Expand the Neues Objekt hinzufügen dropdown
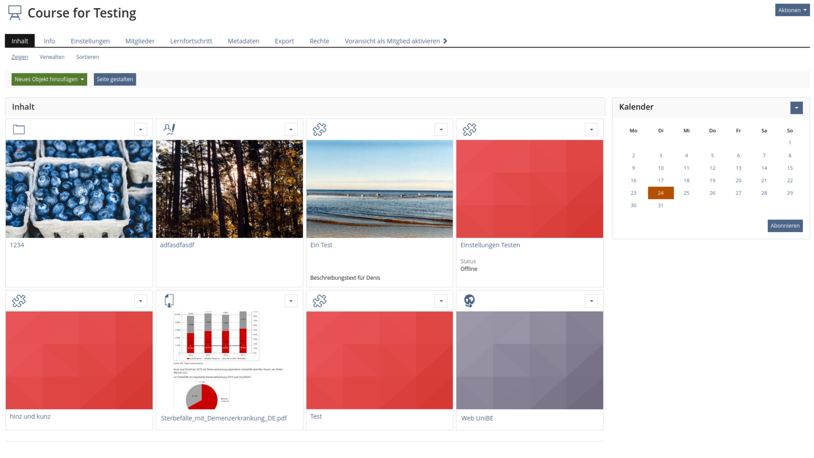The height and width of the screenshot is (458, 814). click(x=49, y=79)
